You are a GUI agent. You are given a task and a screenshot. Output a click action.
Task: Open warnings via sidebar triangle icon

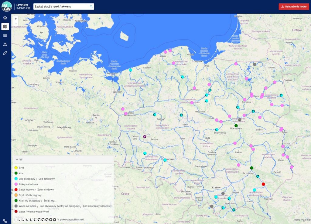click(5, 44)
